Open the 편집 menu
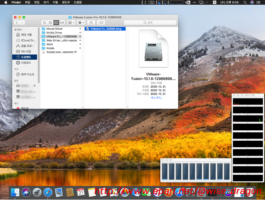Viewport: 265px width, 200px height. point(37,2)
